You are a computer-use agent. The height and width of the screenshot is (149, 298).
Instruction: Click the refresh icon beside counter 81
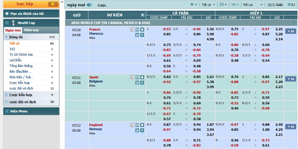289,5
